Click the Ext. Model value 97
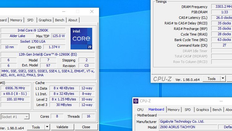The height and width of the screenshot is (131, 232). click(48, 65)
